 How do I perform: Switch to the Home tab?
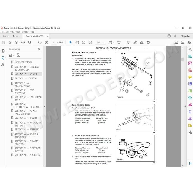(x=5, y=36)
